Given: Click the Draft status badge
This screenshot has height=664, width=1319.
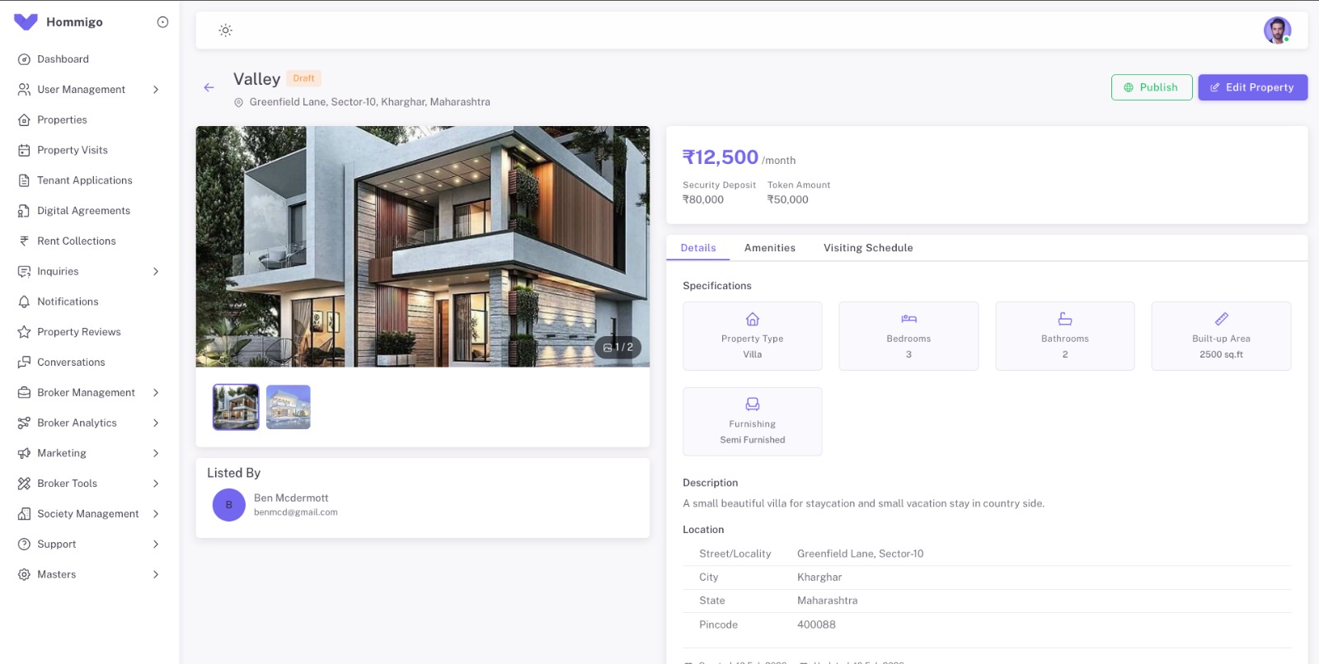Looking at the screenshot, I should pos(303,78).
